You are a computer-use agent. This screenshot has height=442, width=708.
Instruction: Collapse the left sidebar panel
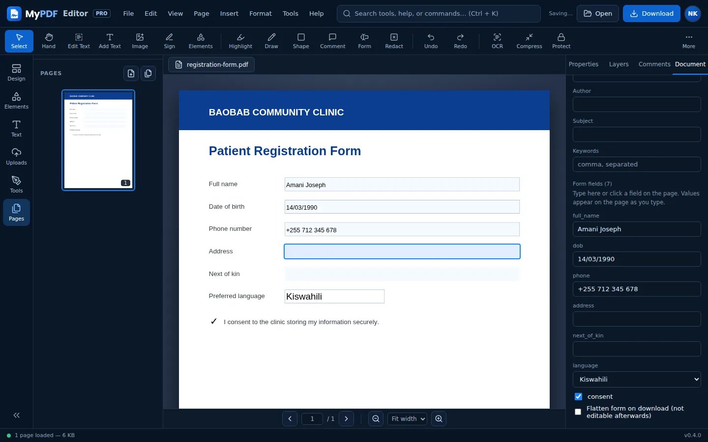17,415
